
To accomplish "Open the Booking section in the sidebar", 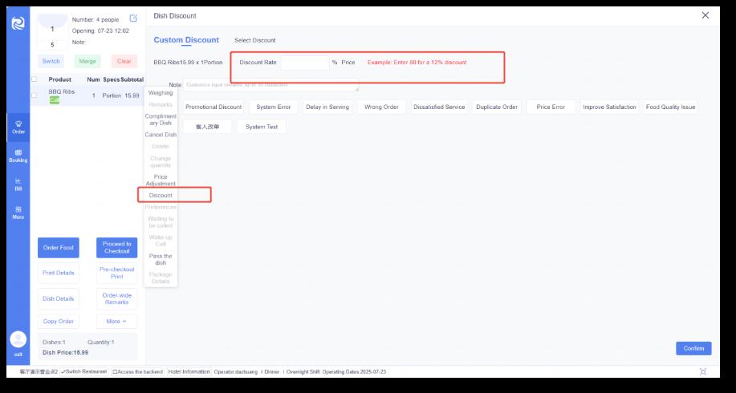I will pos(18,156).
